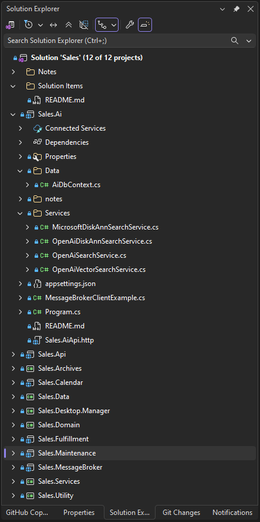This screenshot has width=260, height=522.
Task: Collapse all nodes with double-chevron icon
Action: click(69, 25)
